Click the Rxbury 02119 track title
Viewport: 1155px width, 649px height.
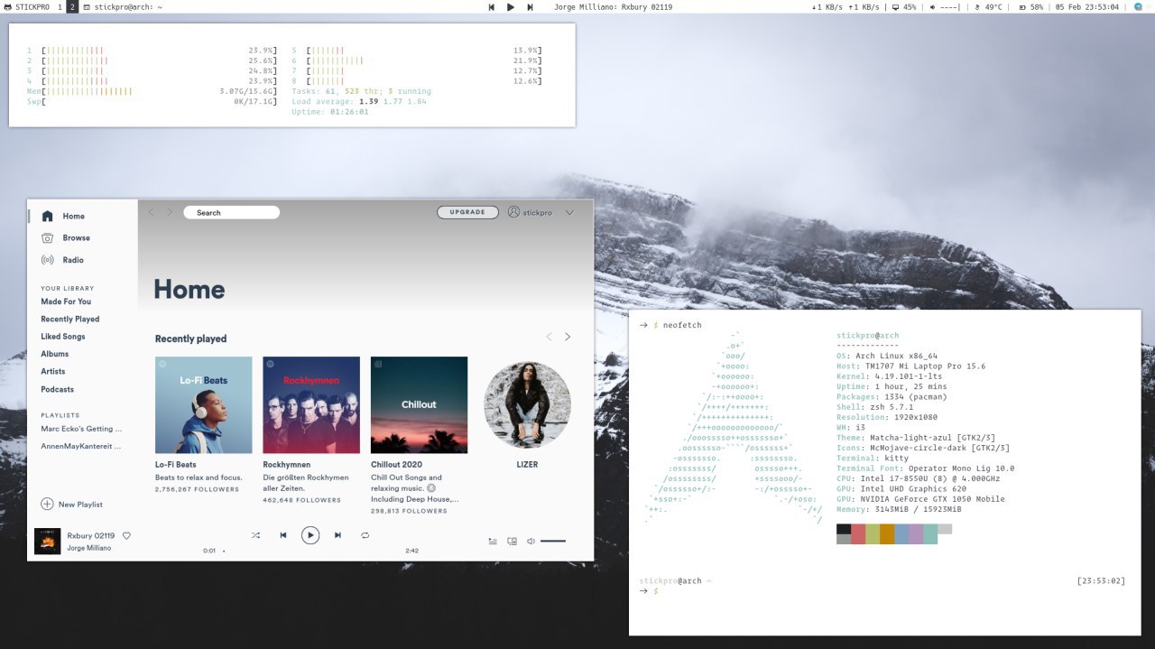91,535
